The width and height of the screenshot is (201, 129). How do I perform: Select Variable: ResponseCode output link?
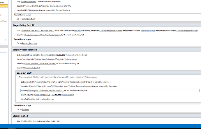(186, 31)
